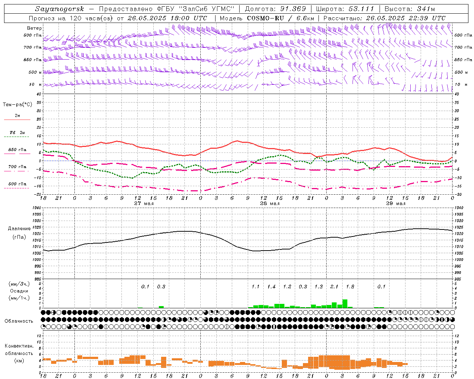Screen dimensions: 474x379
Task: Click the 'Высота: 341м' header field
Action: pos(410,9)
